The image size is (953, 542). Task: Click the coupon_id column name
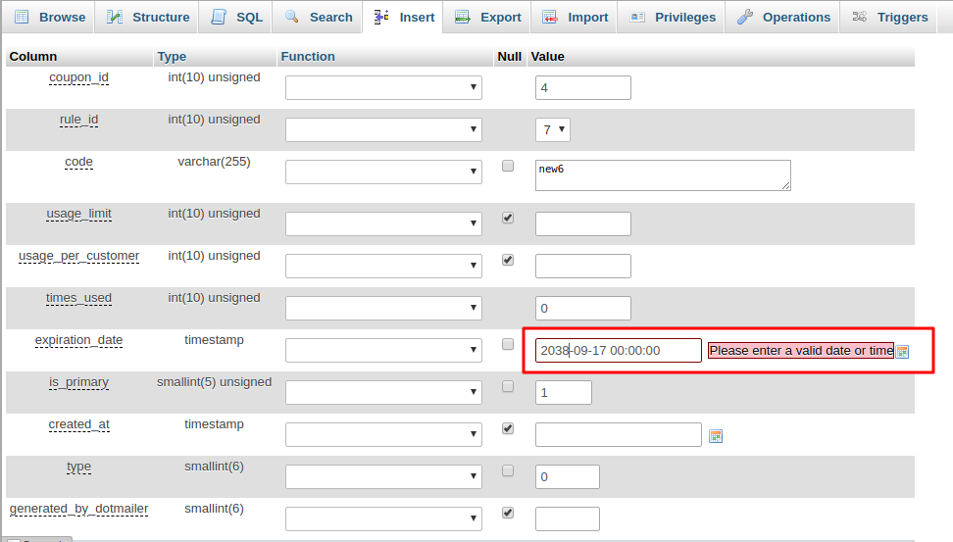point(79,77)
